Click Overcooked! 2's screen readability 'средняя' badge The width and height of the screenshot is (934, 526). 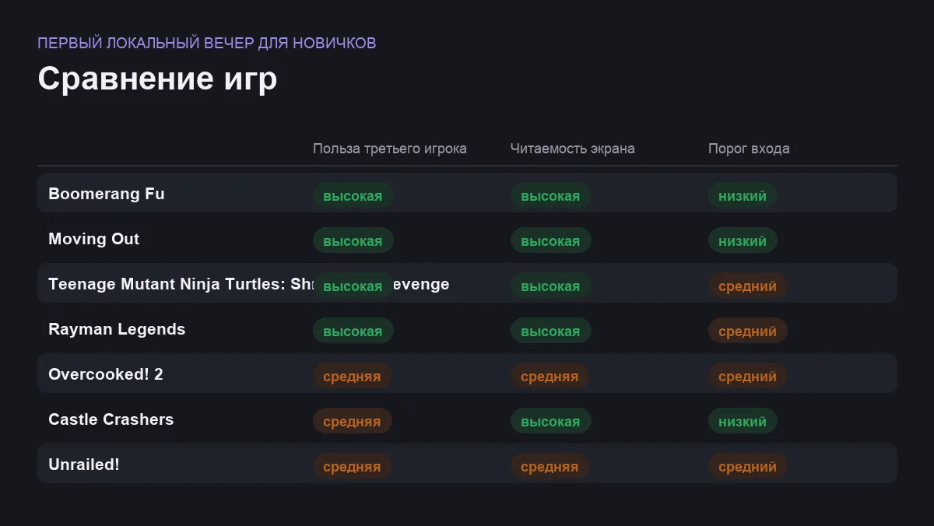point(550,376)
